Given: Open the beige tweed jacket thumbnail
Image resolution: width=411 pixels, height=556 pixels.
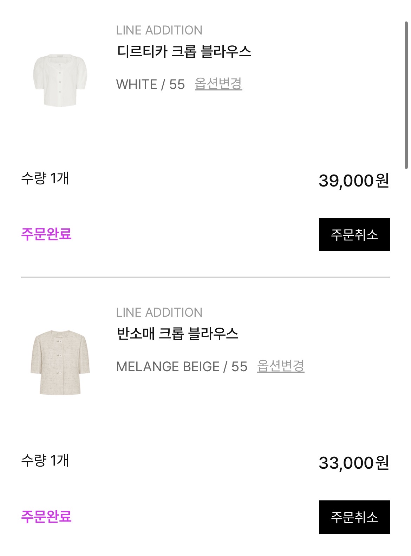Looking at the screenshot, I should [x=60, y=362].
